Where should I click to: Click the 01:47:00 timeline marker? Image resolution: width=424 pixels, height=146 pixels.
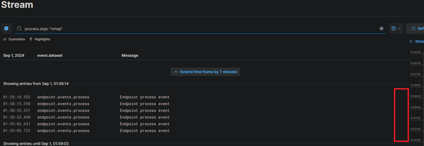coord(415,74)
